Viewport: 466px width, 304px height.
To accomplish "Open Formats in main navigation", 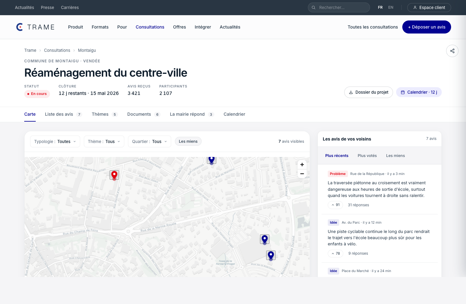I will tap(100, 27).
